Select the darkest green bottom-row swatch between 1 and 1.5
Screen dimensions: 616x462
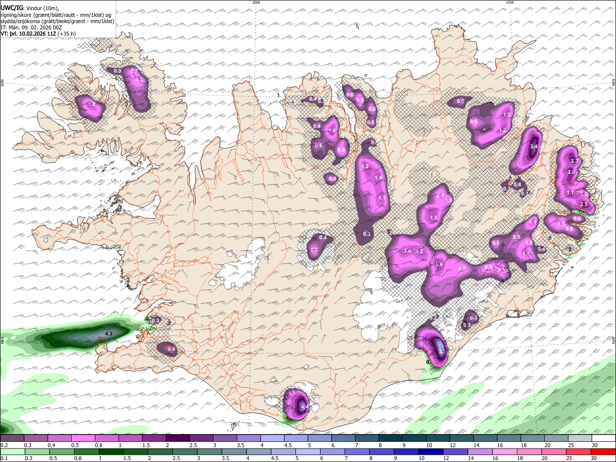pos(111,452)
